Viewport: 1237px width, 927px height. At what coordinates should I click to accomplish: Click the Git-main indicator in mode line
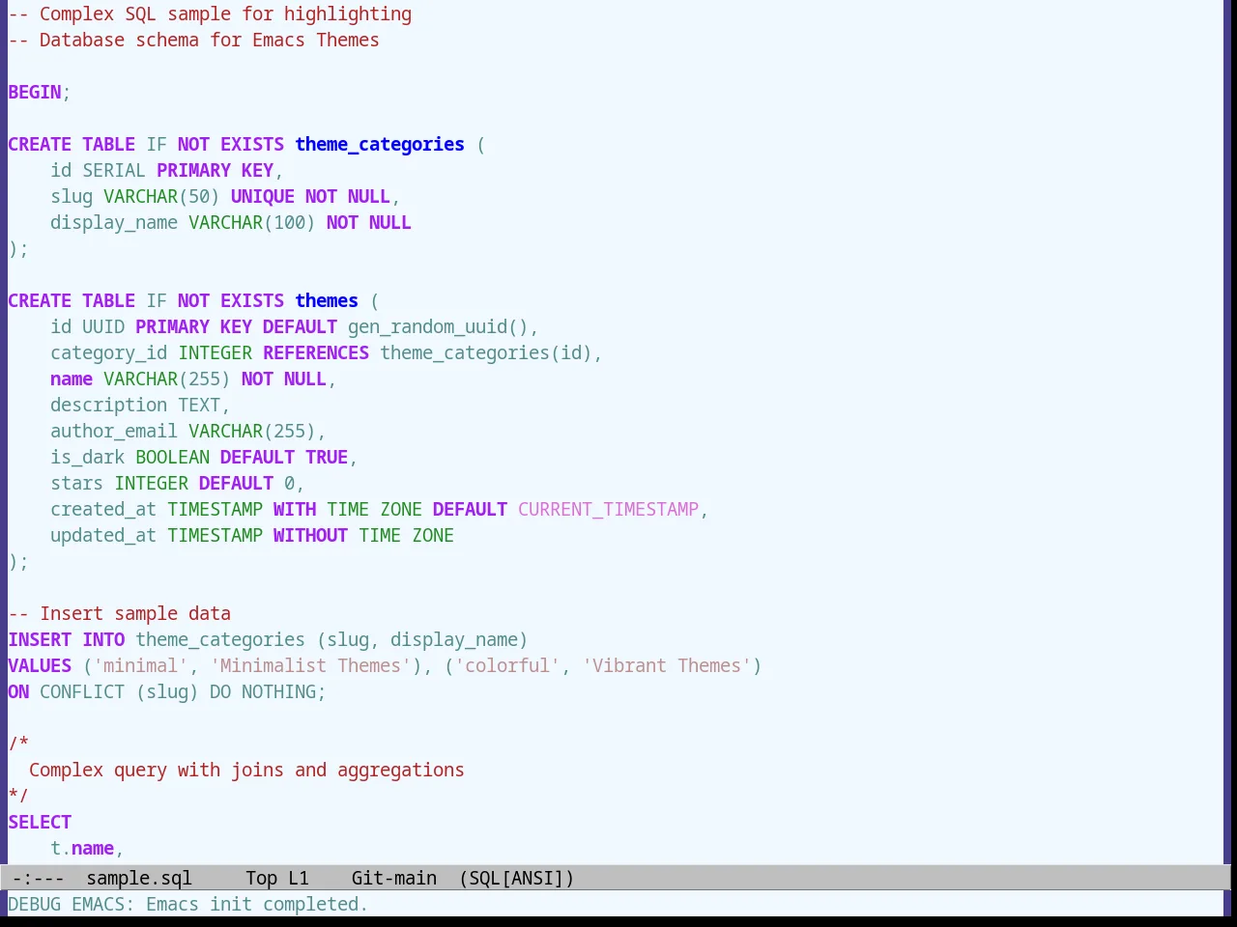(x=394, y=878)
